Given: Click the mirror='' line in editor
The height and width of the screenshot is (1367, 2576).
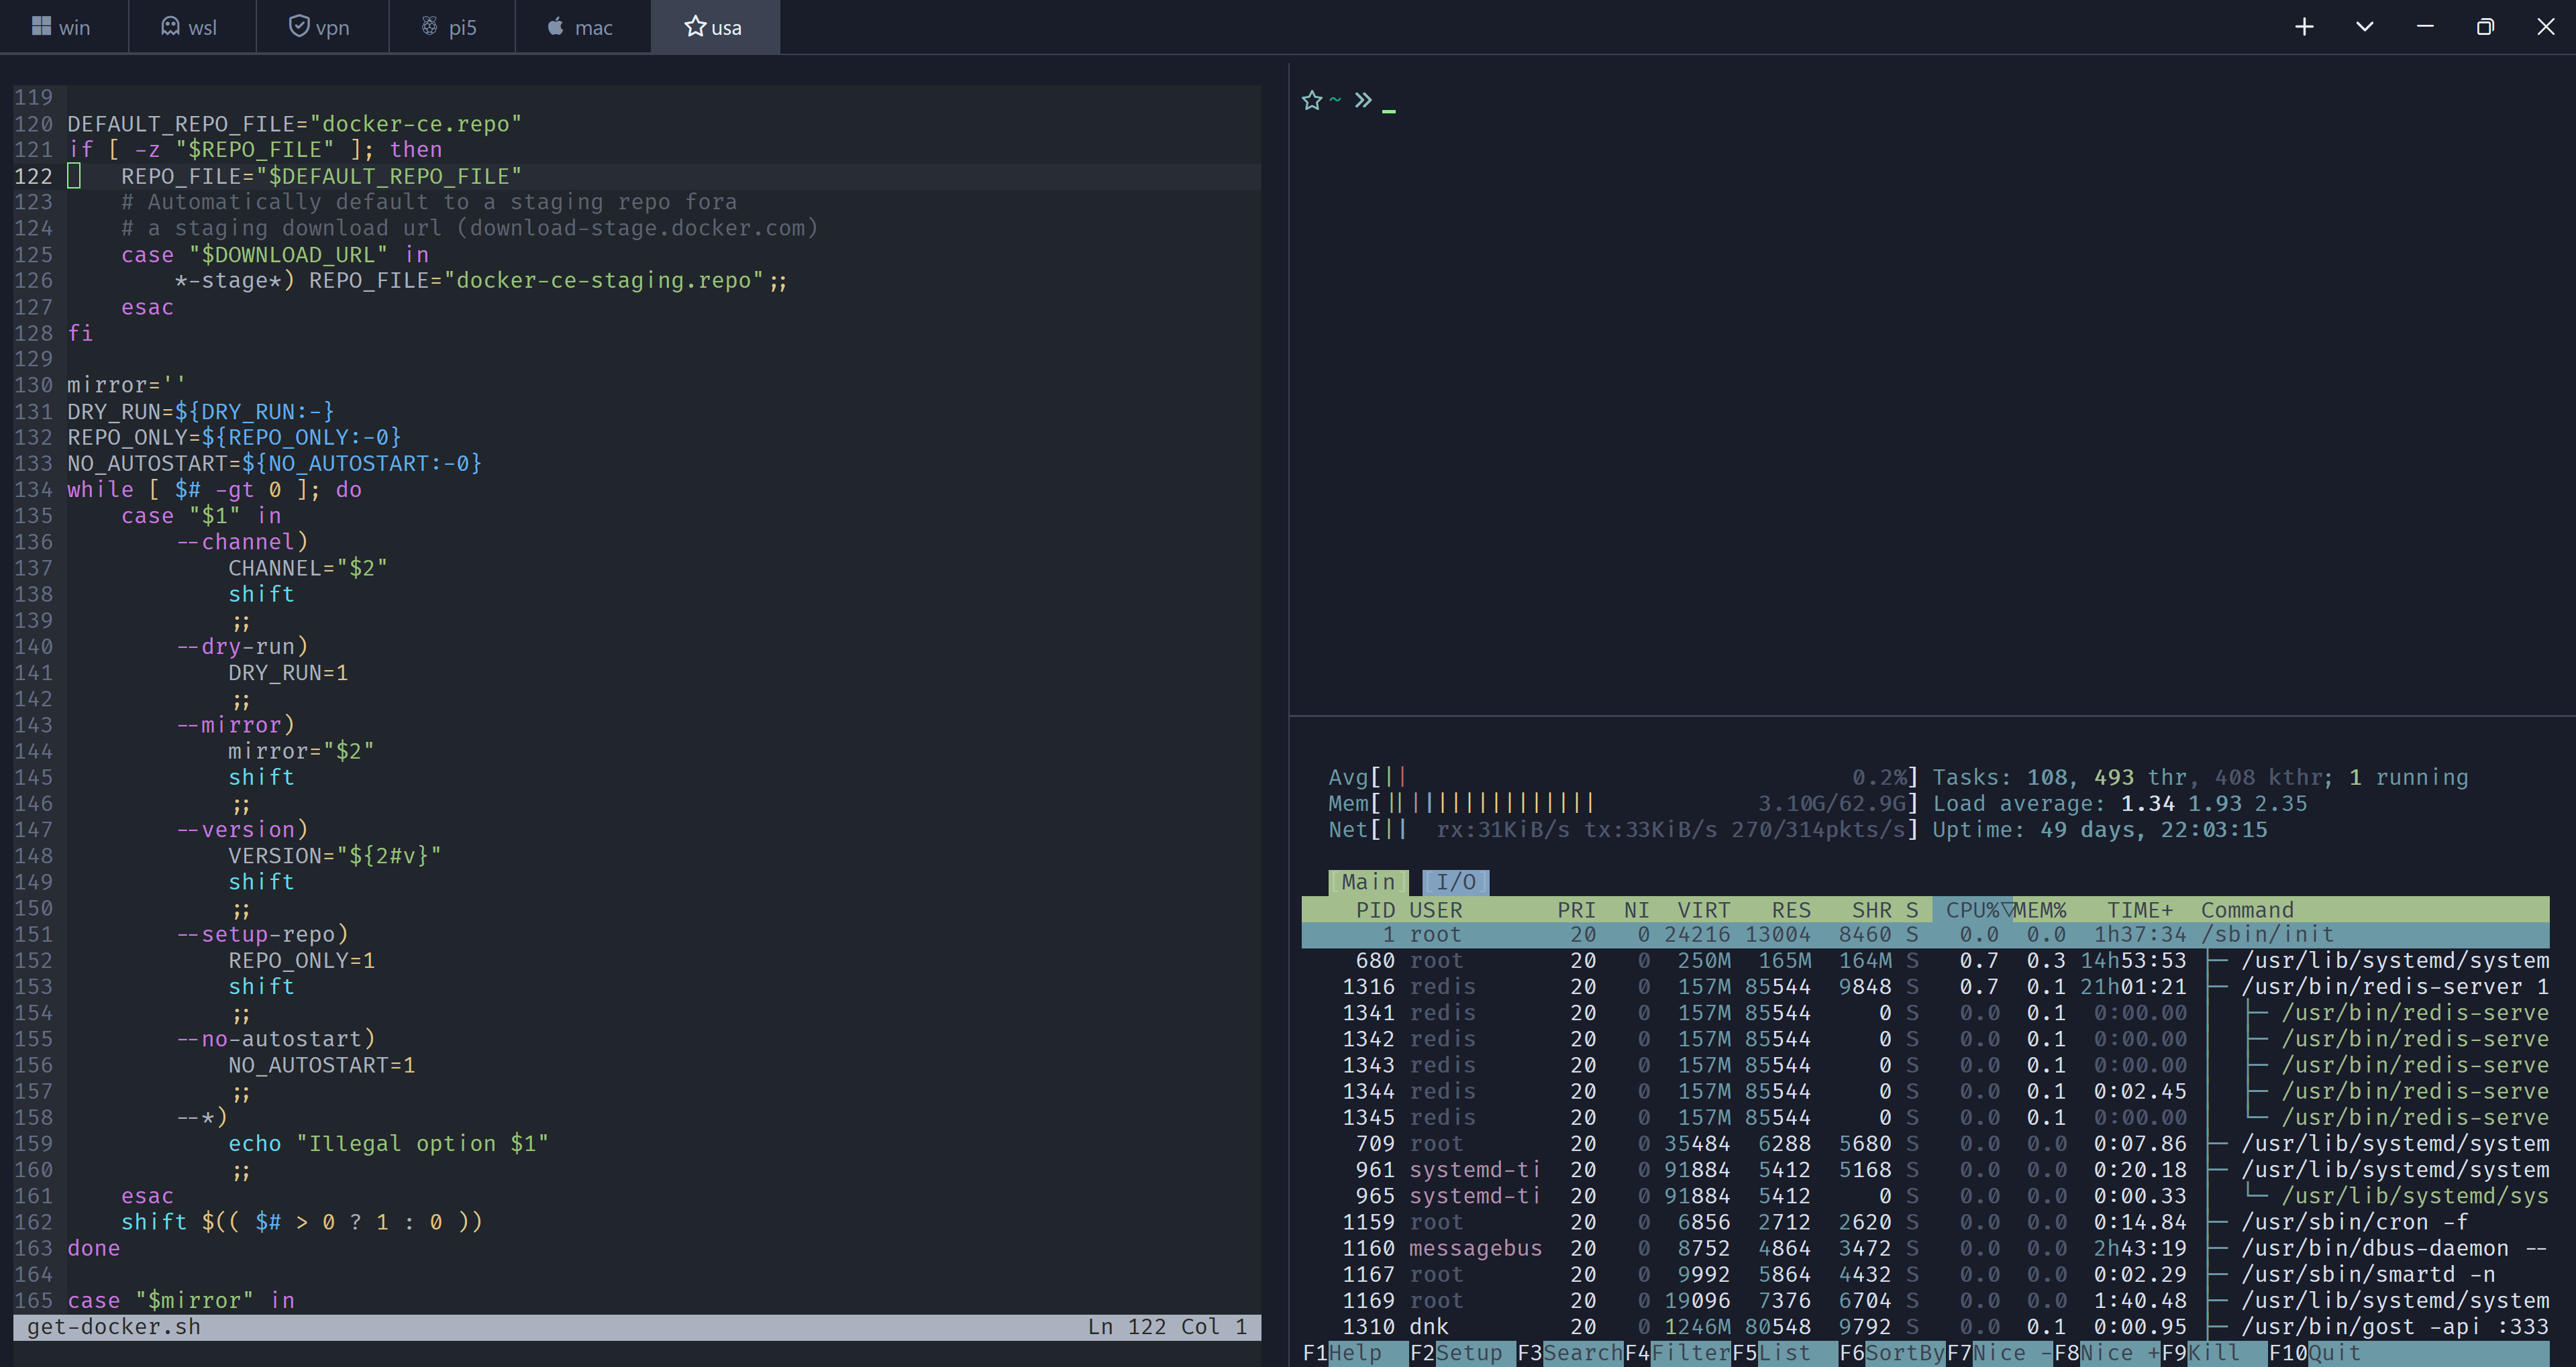Looking at the screenshot, I should (x=126, y=385).
